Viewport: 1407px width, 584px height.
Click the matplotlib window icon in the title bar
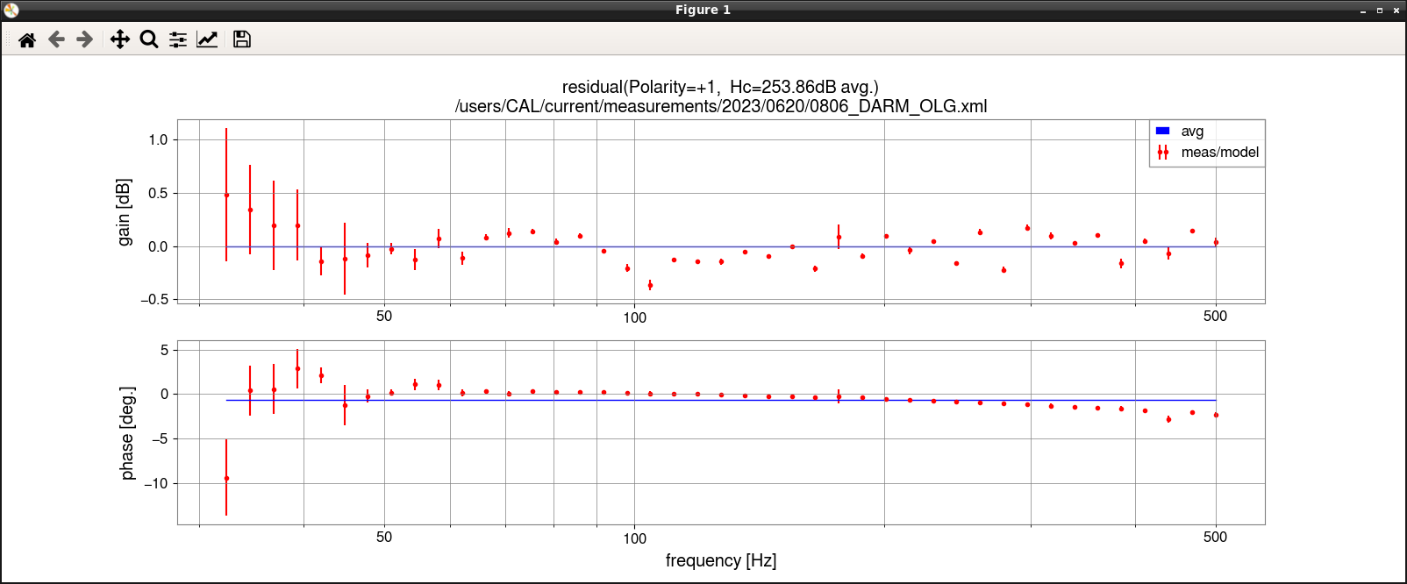[x=11, y=11]
